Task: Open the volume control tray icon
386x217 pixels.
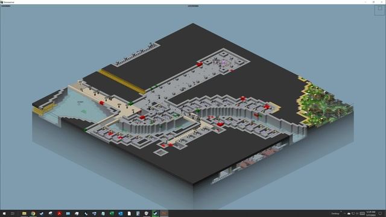Action: pos(357,213)
